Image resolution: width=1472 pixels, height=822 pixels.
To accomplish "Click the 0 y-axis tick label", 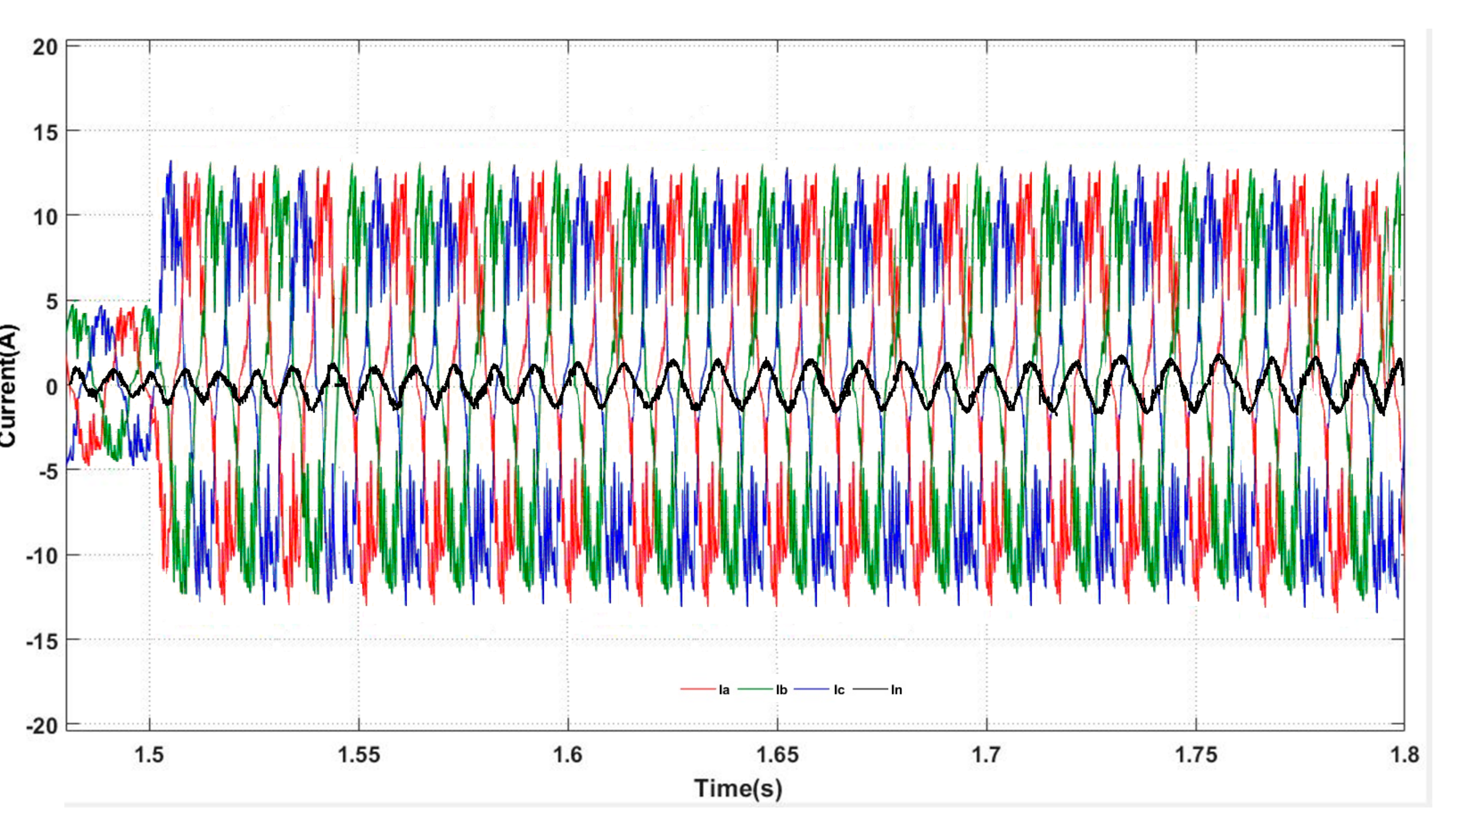I will pyautogui.click(x=51, y=387).
